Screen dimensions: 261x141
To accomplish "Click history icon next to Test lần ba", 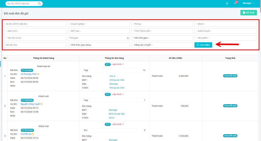I will 33,134.
